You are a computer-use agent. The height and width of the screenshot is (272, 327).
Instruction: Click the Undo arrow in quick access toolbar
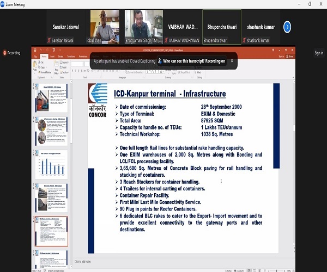(41, 50)
